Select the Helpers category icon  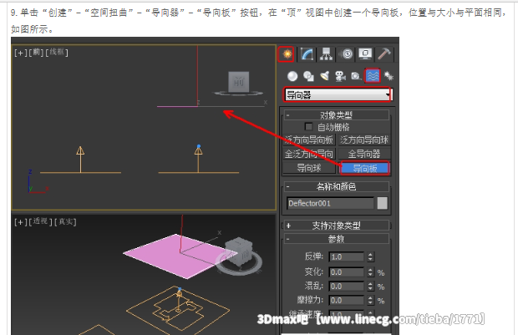[x=356, y=76]
